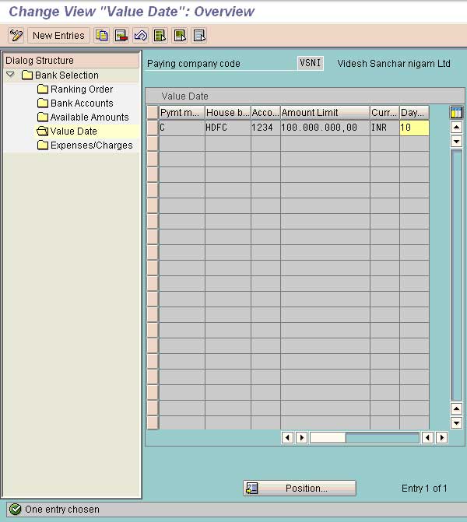Click the Display/Change pencil toolbar icon
The height and width of the screenshot is (522, 467).
[16, 35]
